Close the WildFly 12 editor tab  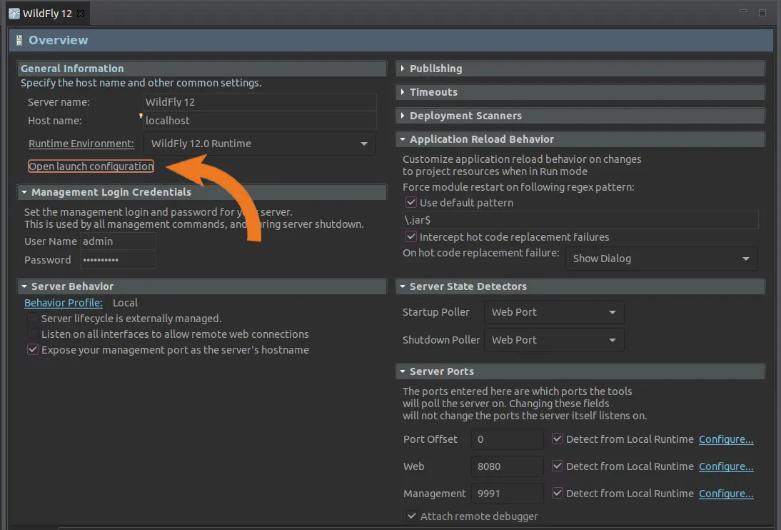pyautogui.click(x=80, y=14)
